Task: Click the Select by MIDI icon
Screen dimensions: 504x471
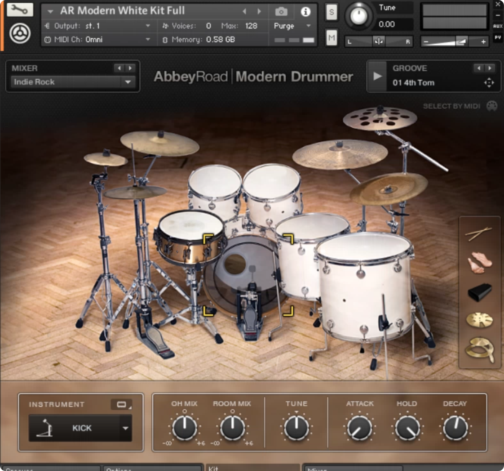Action: pos(492,106)
